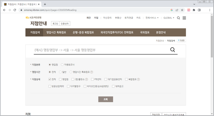The image size is (214, 116).
Task: Close the 지점검색 browser tab
Action: (x=39, y=4)
